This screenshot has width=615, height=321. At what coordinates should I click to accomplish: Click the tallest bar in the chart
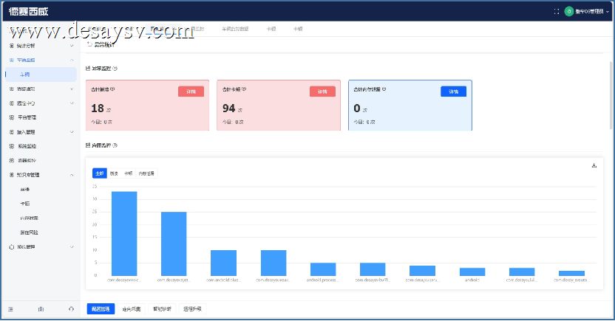coord(124,234)
